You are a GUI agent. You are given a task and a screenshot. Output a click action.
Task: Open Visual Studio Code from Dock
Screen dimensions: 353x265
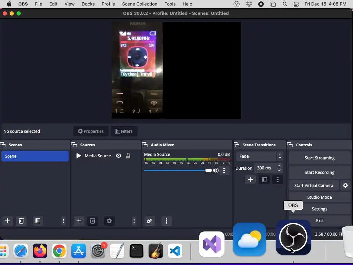click(x=175, y=251)
